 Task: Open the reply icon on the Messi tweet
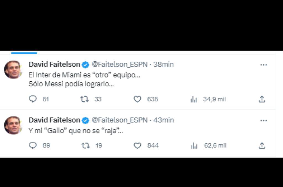tap(33, 99)
